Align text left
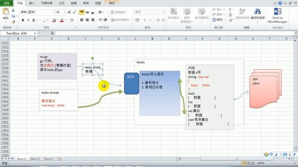 point(82,20)
